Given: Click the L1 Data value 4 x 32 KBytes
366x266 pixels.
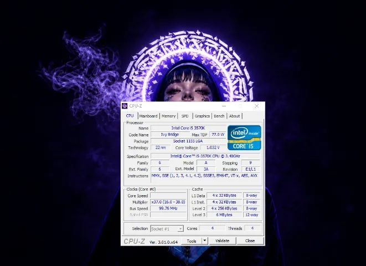Looking at the screenshot, I should click(224, 195).
